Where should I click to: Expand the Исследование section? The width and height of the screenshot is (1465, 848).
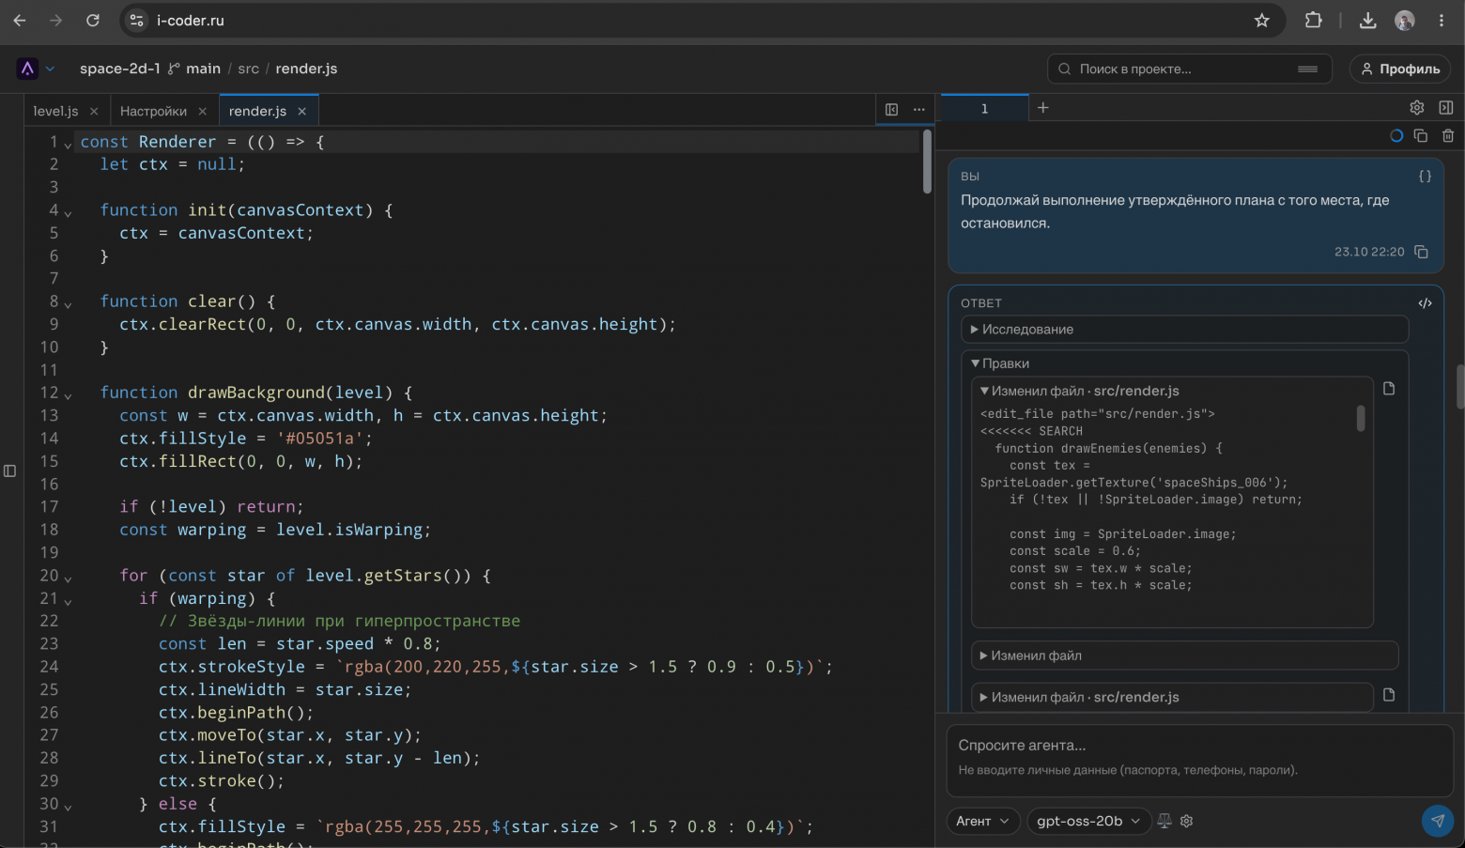[x=1185, y=330]
